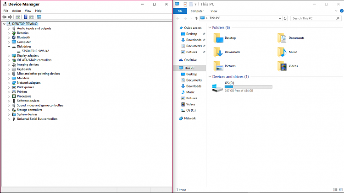
Task: Collapse the Folders (6) group
Action: point(210,28)
